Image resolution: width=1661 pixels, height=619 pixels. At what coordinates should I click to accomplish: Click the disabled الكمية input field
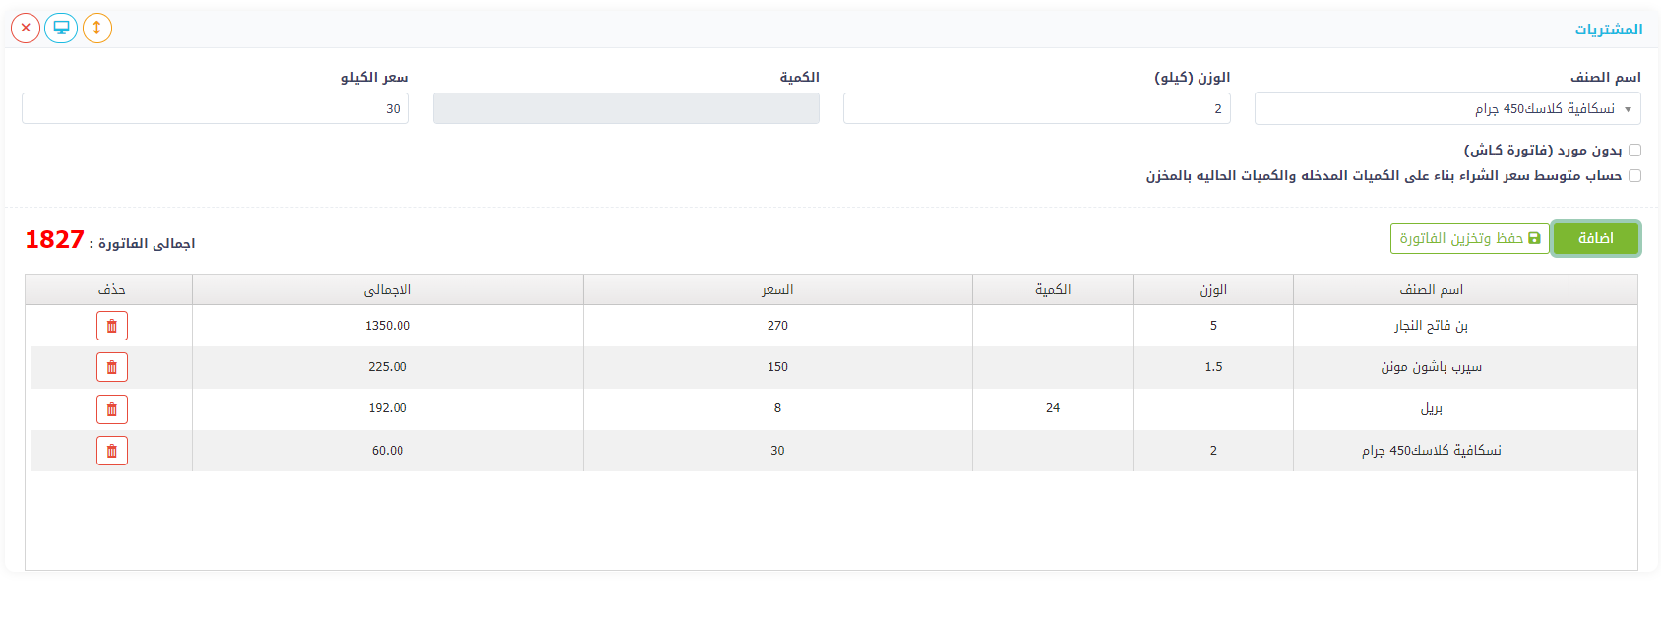click(x=626, y=109)
